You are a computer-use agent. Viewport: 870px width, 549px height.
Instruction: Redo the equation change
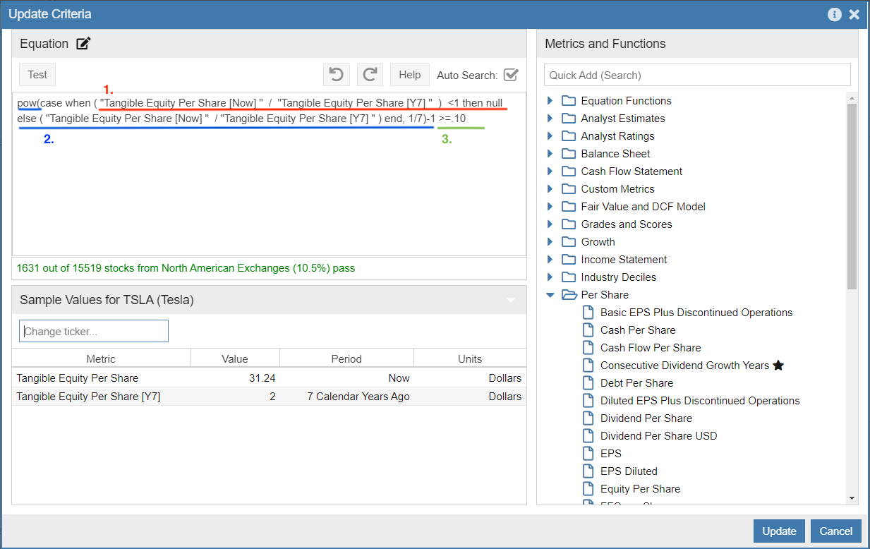point(370,75)
